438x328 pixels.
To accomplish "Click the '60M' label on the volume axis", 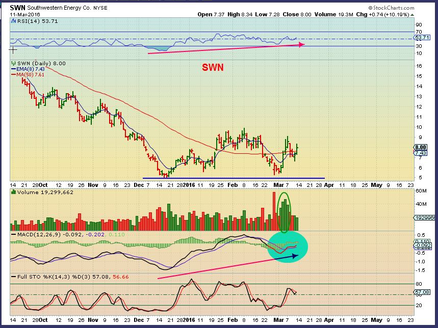I will click(x=421, y=191).
